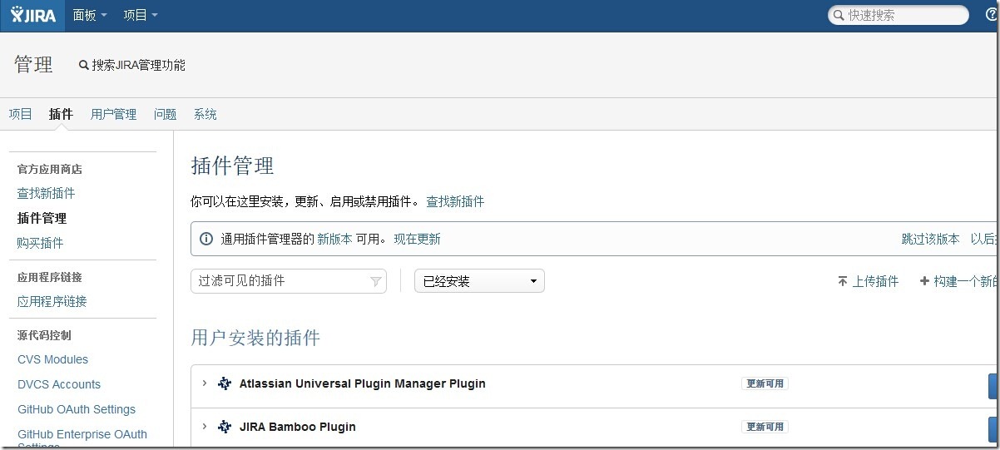Click the JIRA Bamboo Plugin name
This screenshot has width=1000, height=450.
tap(298, 427)
